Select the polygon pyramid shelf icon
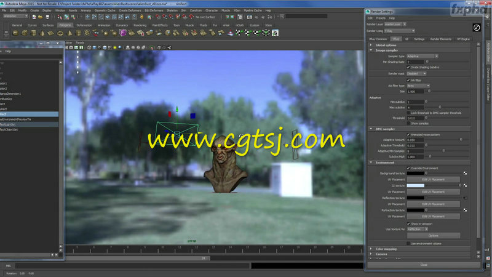 69,33
